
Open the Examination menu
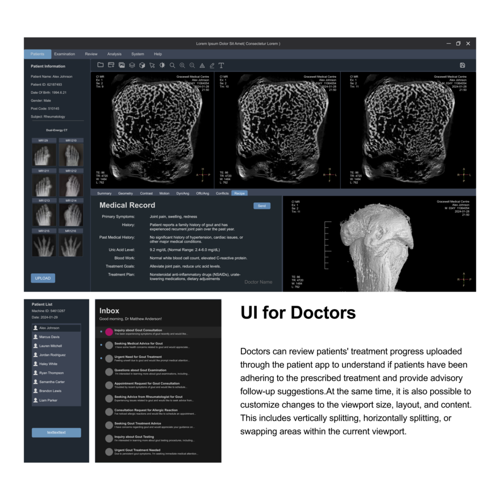64,54
